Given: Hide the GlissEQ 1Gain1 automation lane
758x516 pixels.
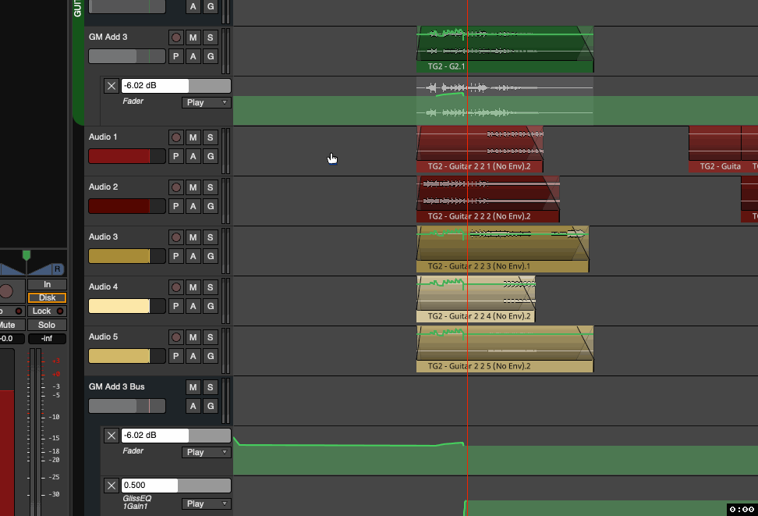Looking at the screenshot, I should pyautogui.click(x=112, y=486).
